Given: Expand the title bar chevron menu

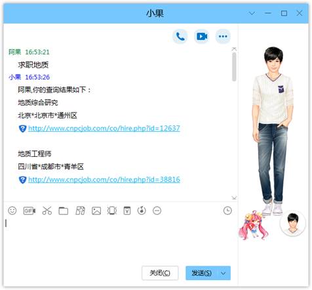Looking at the screenshot, I should click(x=252, y=13).
